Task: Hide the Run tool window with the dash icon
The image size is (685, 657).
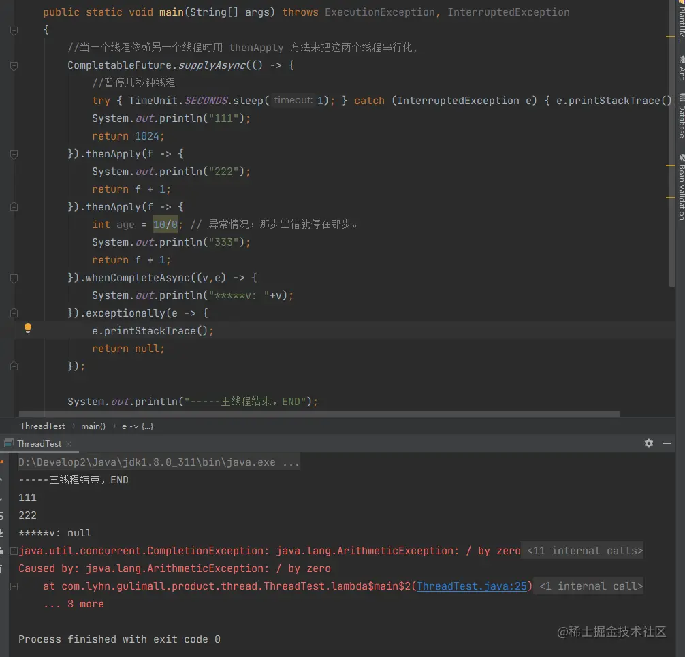Action: point(666,443)
